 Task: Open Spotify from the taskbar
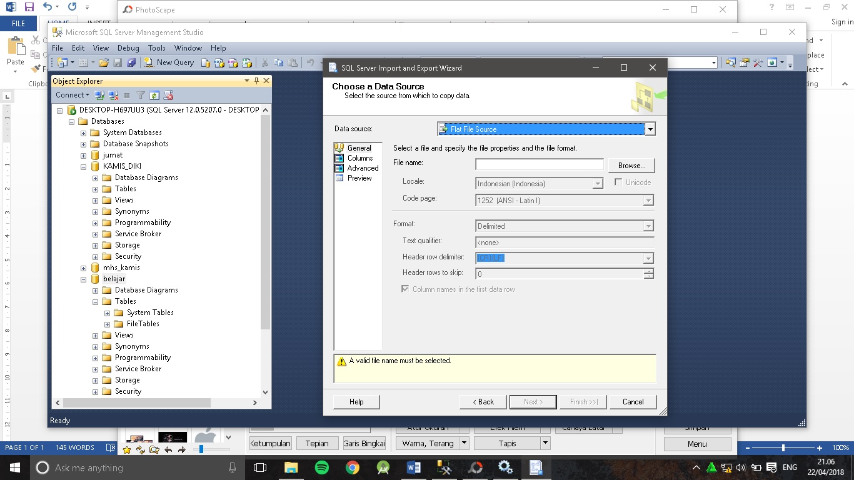tap(322, 467)
